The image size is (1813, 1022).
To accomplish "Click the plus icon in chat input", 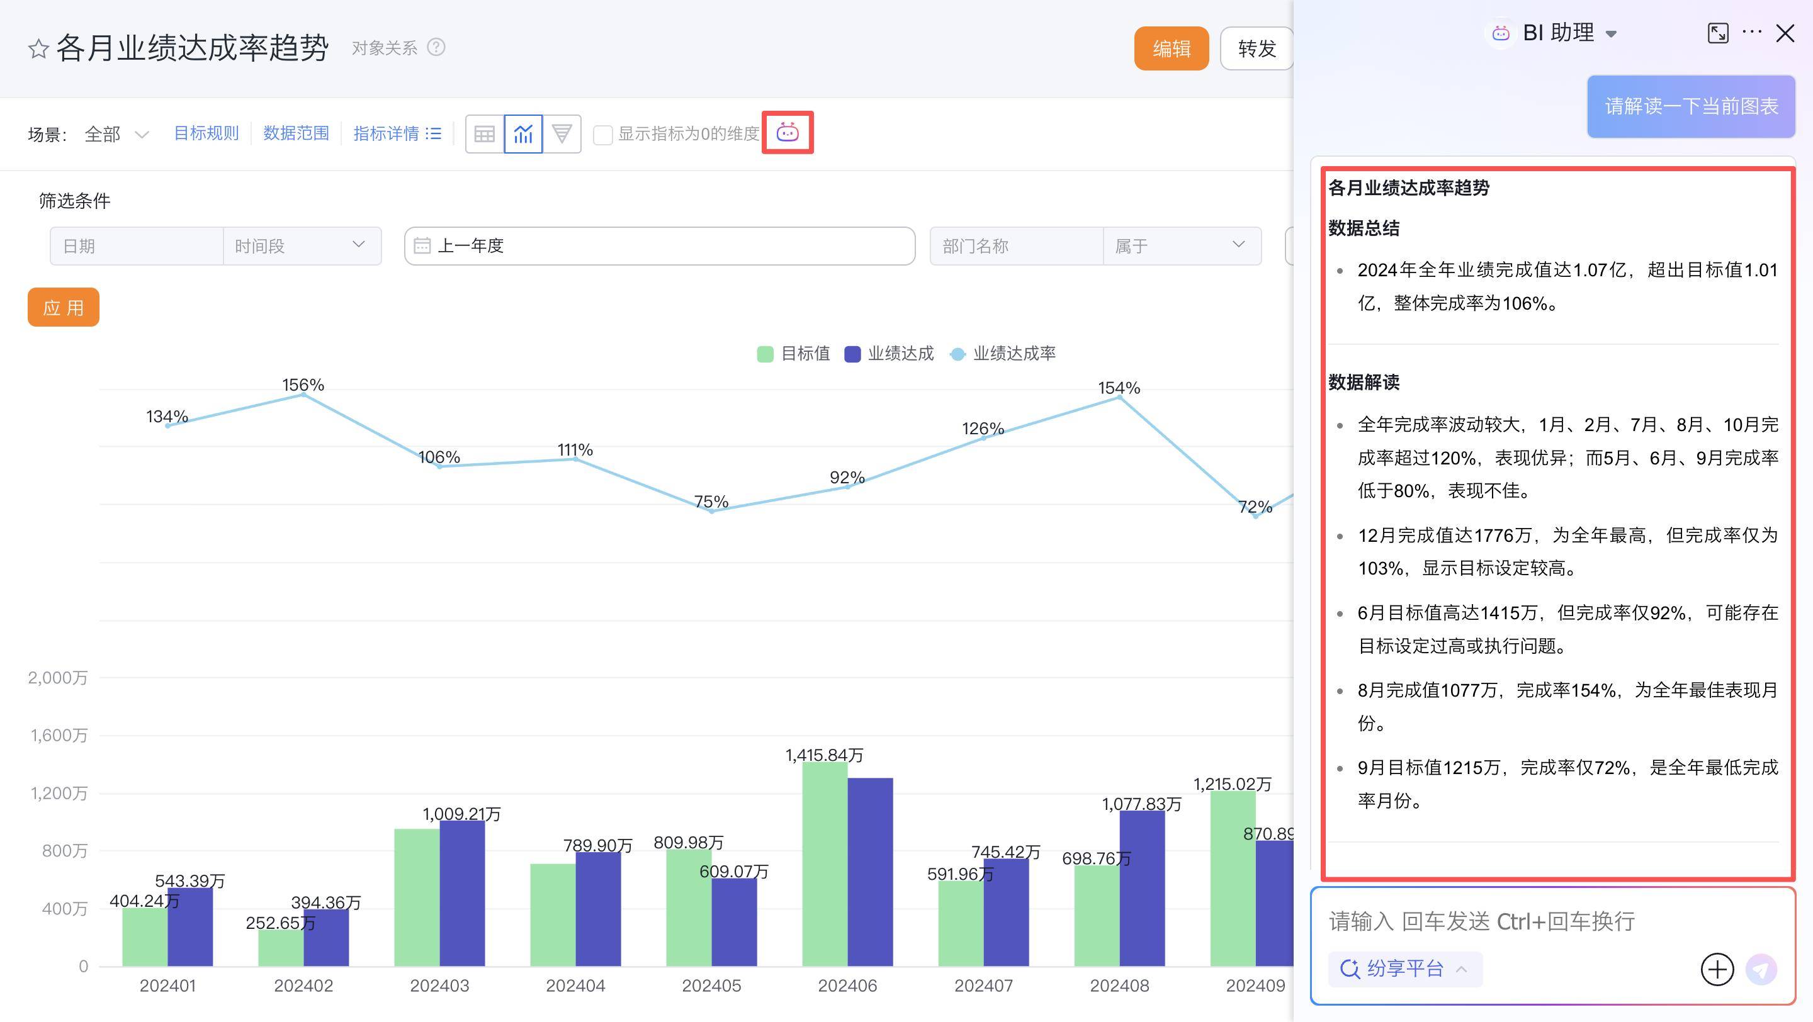I will tap(1717, 969).
